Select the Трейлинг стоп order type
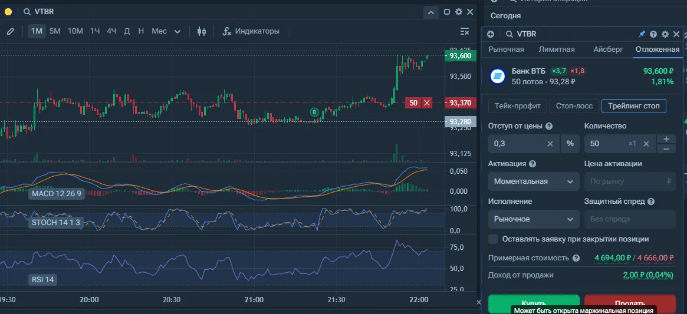Image resolution: width=687 pixels, height=314 pixels. [x=633, y=106]
